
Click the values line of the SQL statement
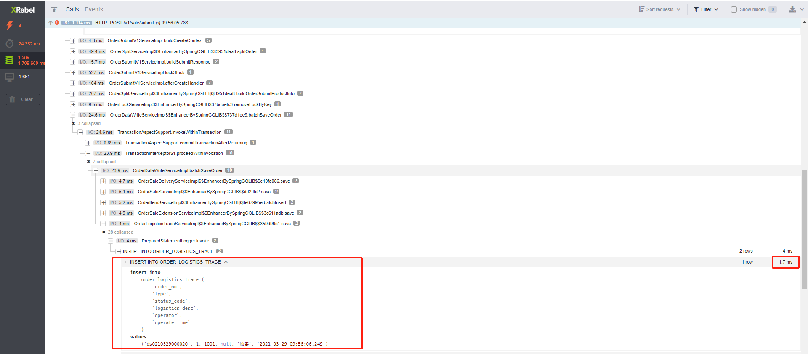pos(138,337)
